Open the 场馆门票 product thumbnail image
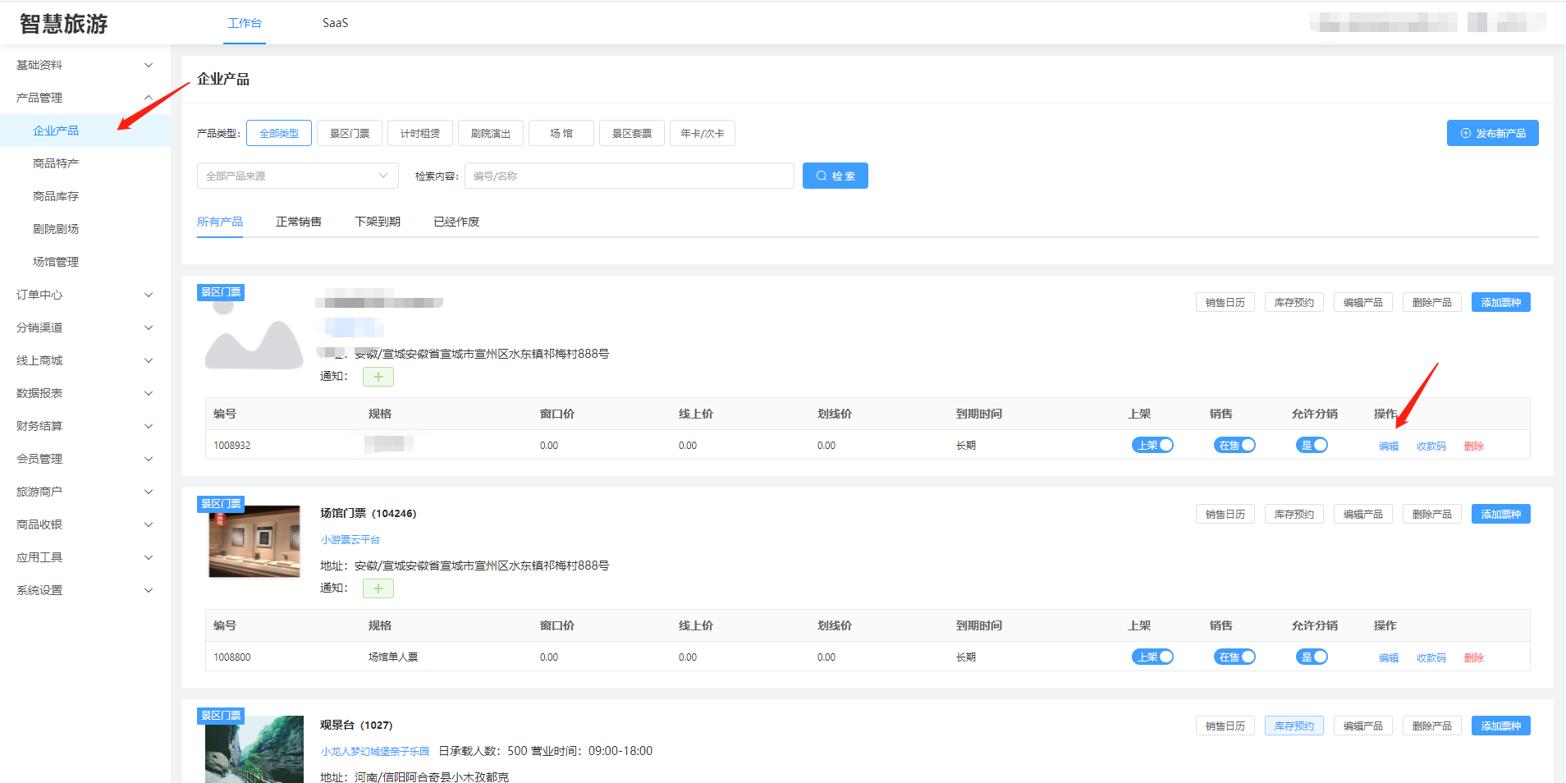1566x783 pixels. (x=254, y=541)
